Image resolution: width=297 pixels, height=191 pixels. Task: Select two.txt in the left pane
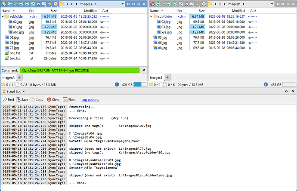pos(15,59)
